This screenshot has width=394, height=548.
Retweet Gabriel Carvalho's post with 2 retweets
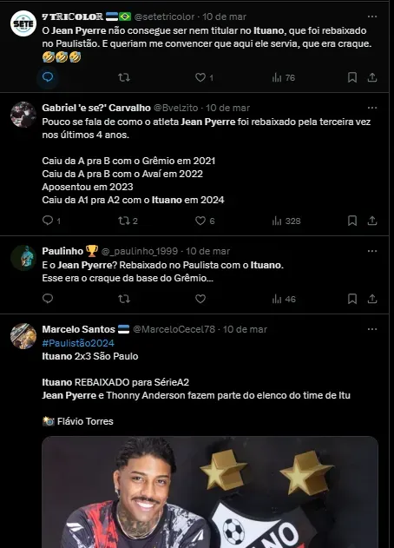pyautogui.click(x=128, y=221)
